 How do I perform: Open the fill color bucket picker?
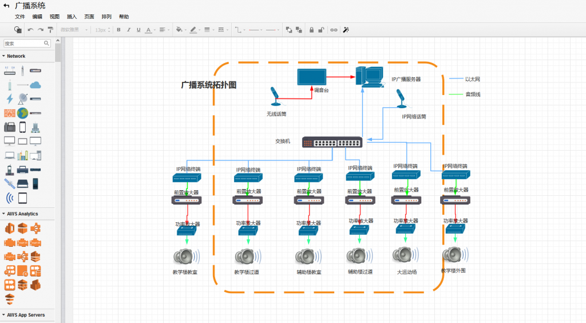[179, 30]
